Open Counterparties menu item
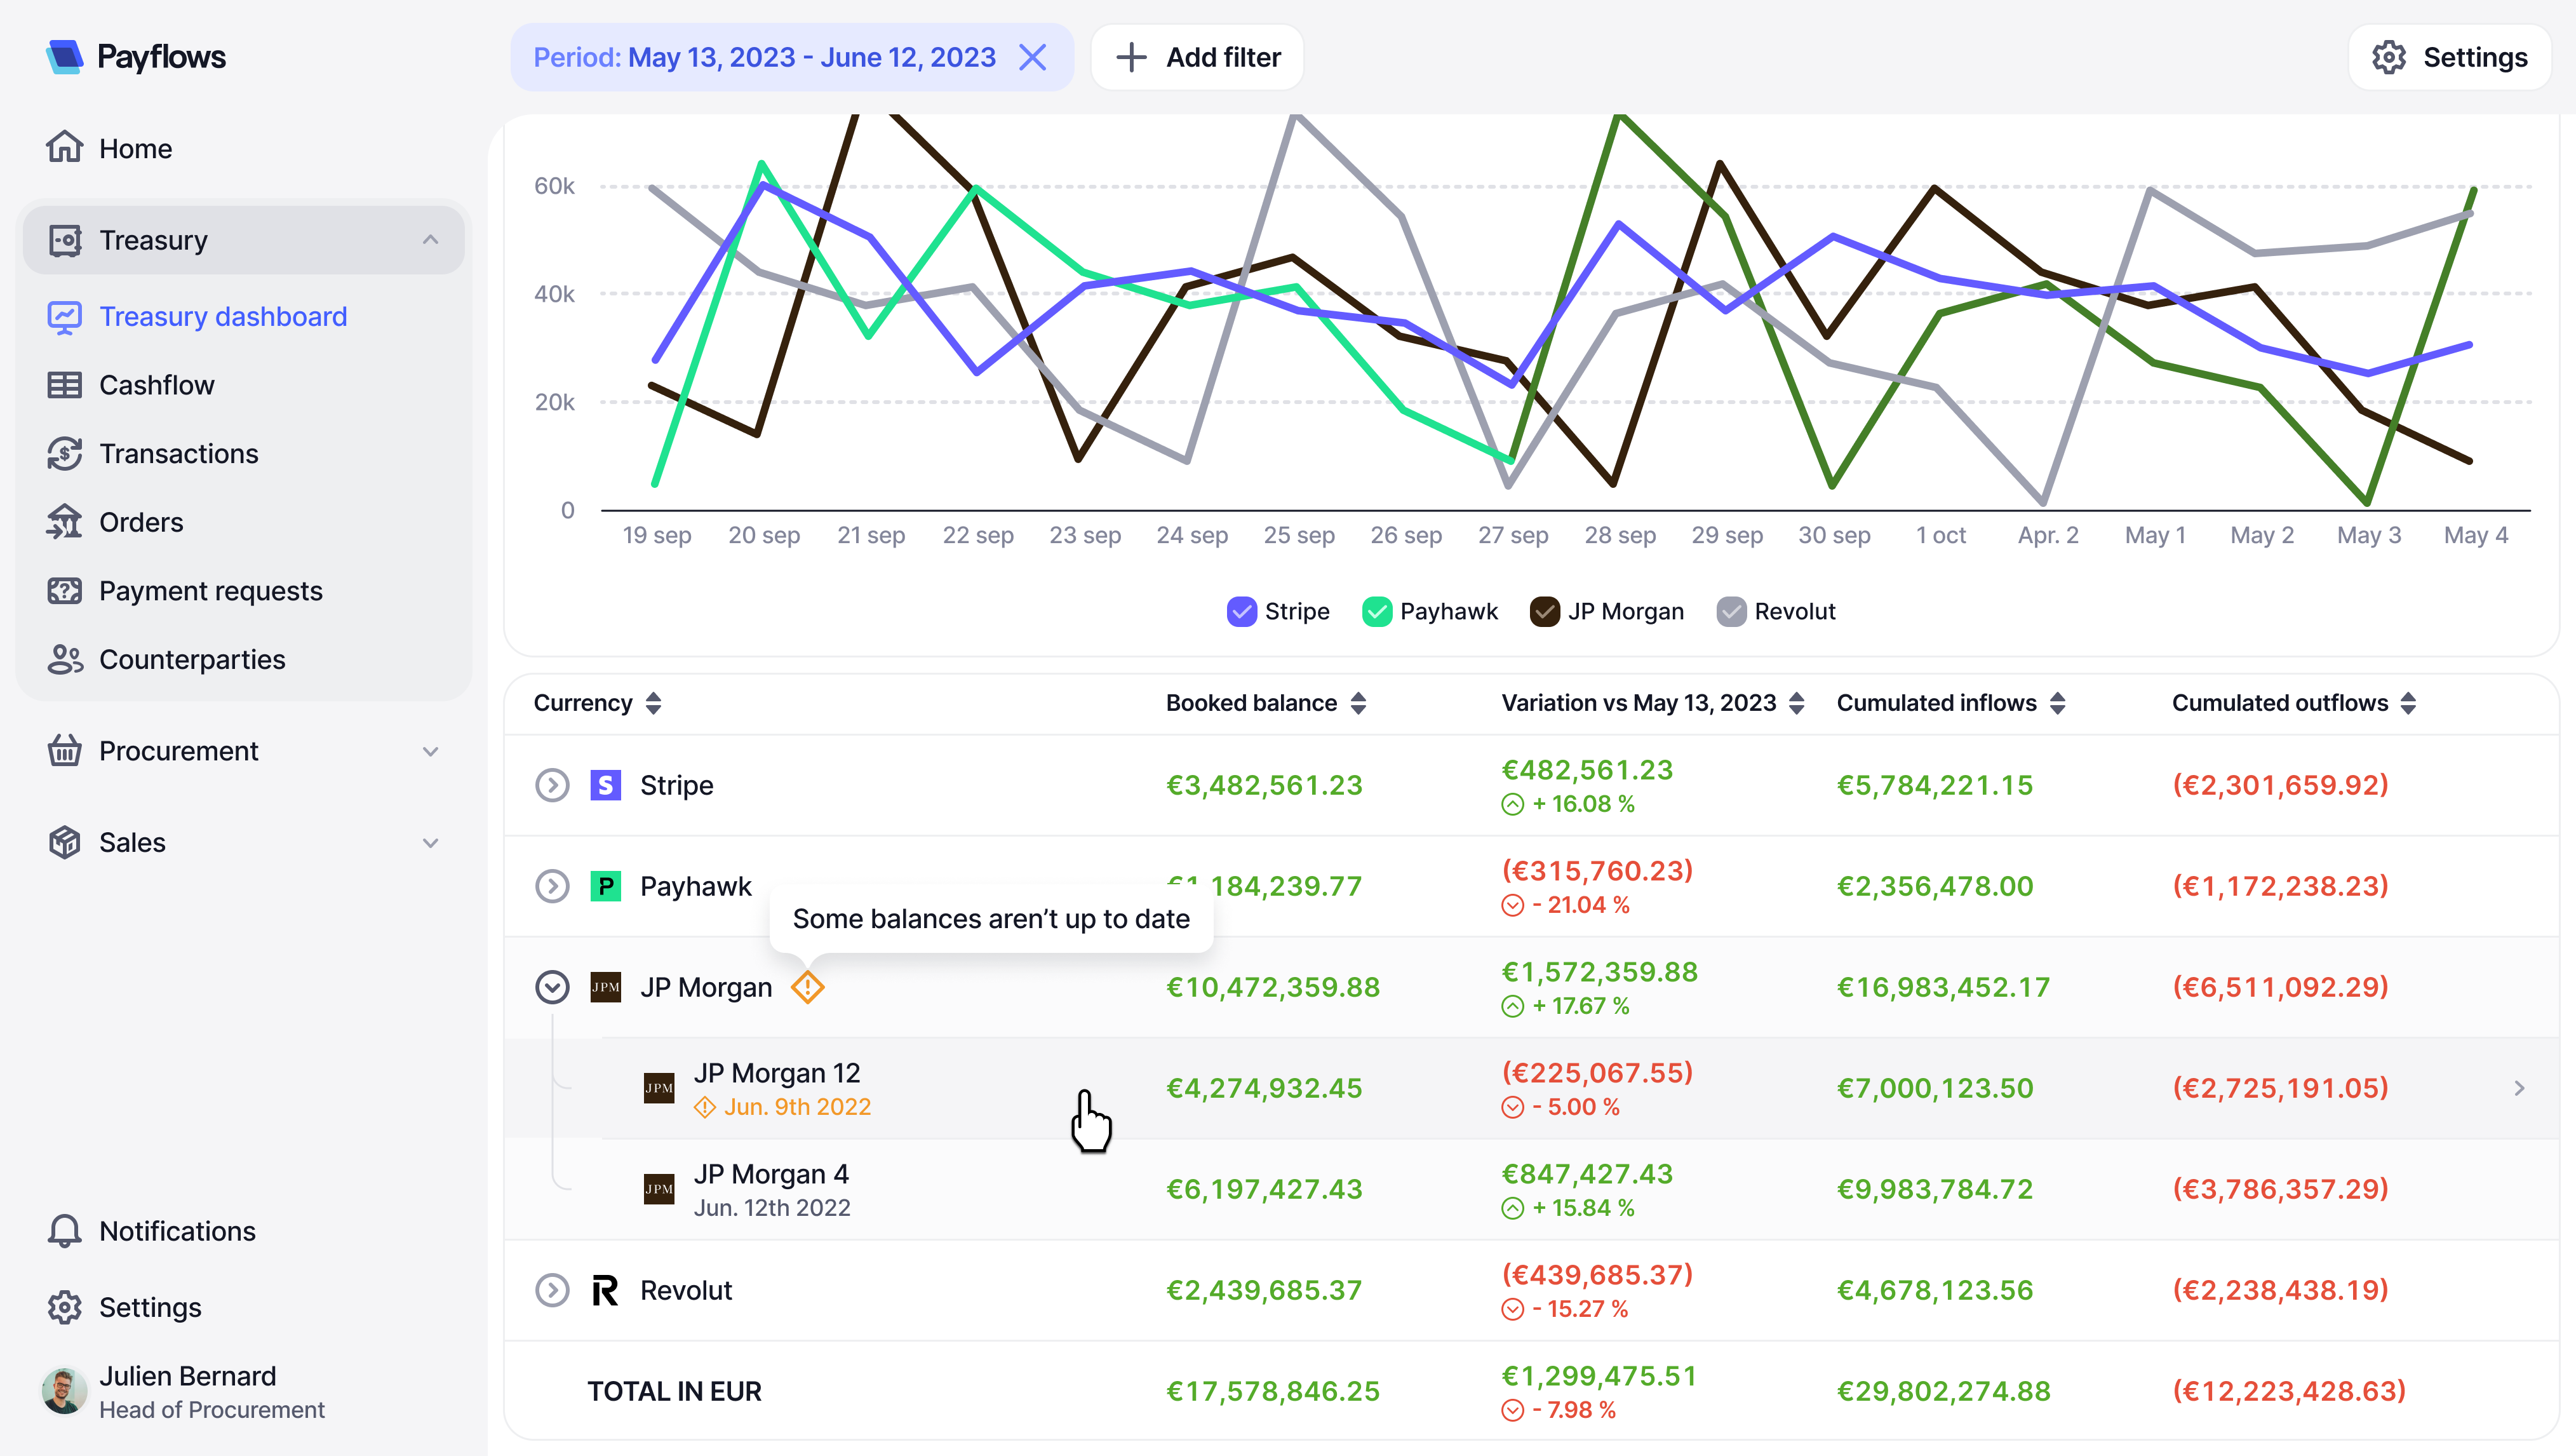 [244, 660]
